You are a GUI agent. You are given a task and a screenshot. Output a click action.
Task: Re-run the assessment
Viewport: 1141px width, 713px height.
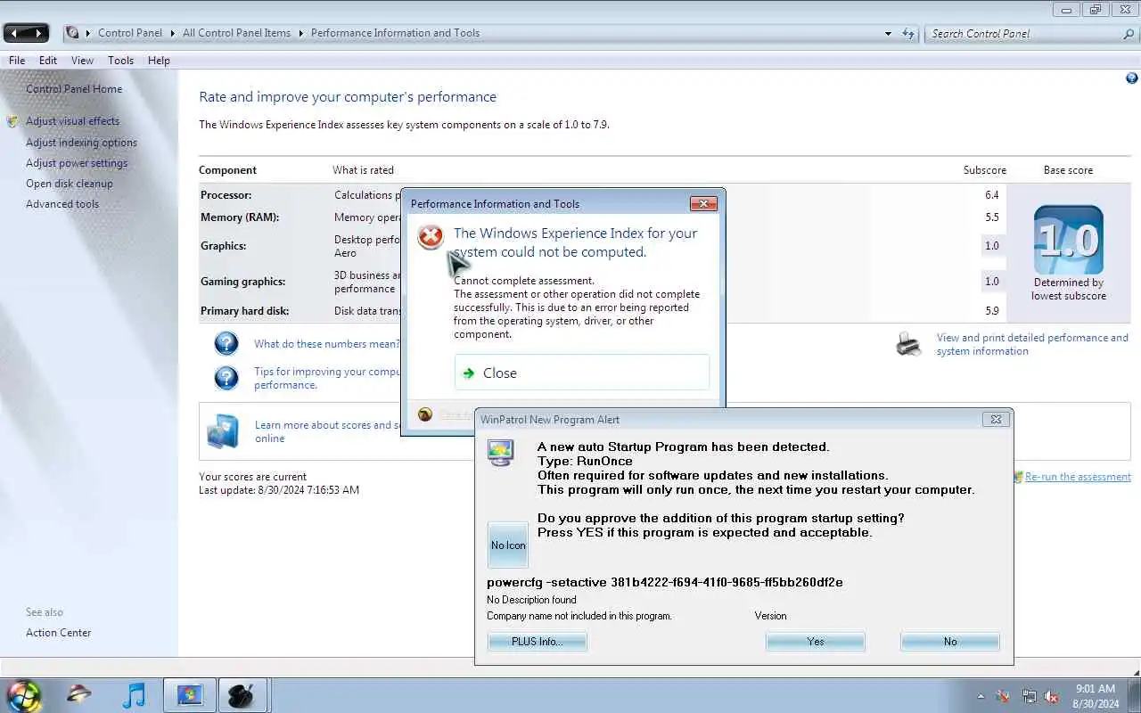[1078, 477]
